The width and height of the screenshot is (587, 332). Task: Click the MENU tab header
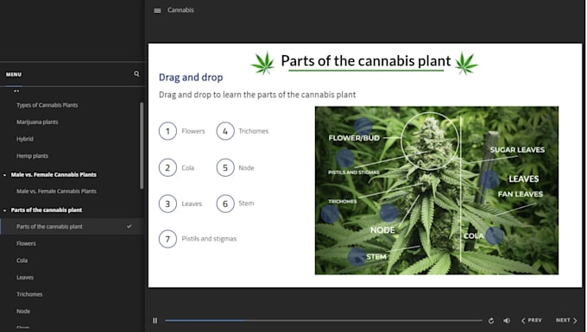coord(14,74)
